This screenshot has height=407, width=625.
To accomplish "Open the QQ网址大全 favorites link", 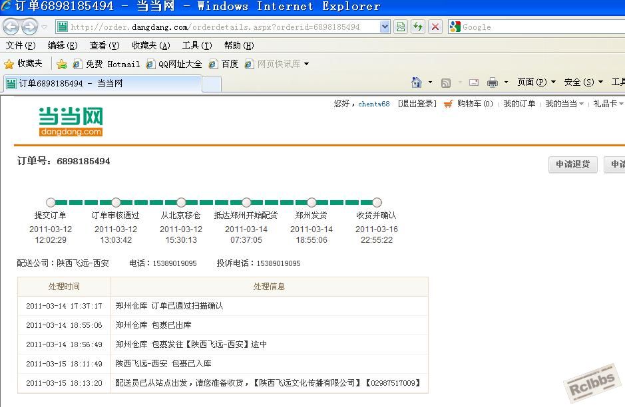I will tap(174, 64).
